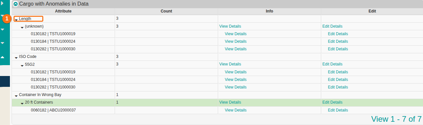Image resolution: width=423 pixels, height=125 pixels.
Task: Sort by the Count column header
Action: (166, 11)
